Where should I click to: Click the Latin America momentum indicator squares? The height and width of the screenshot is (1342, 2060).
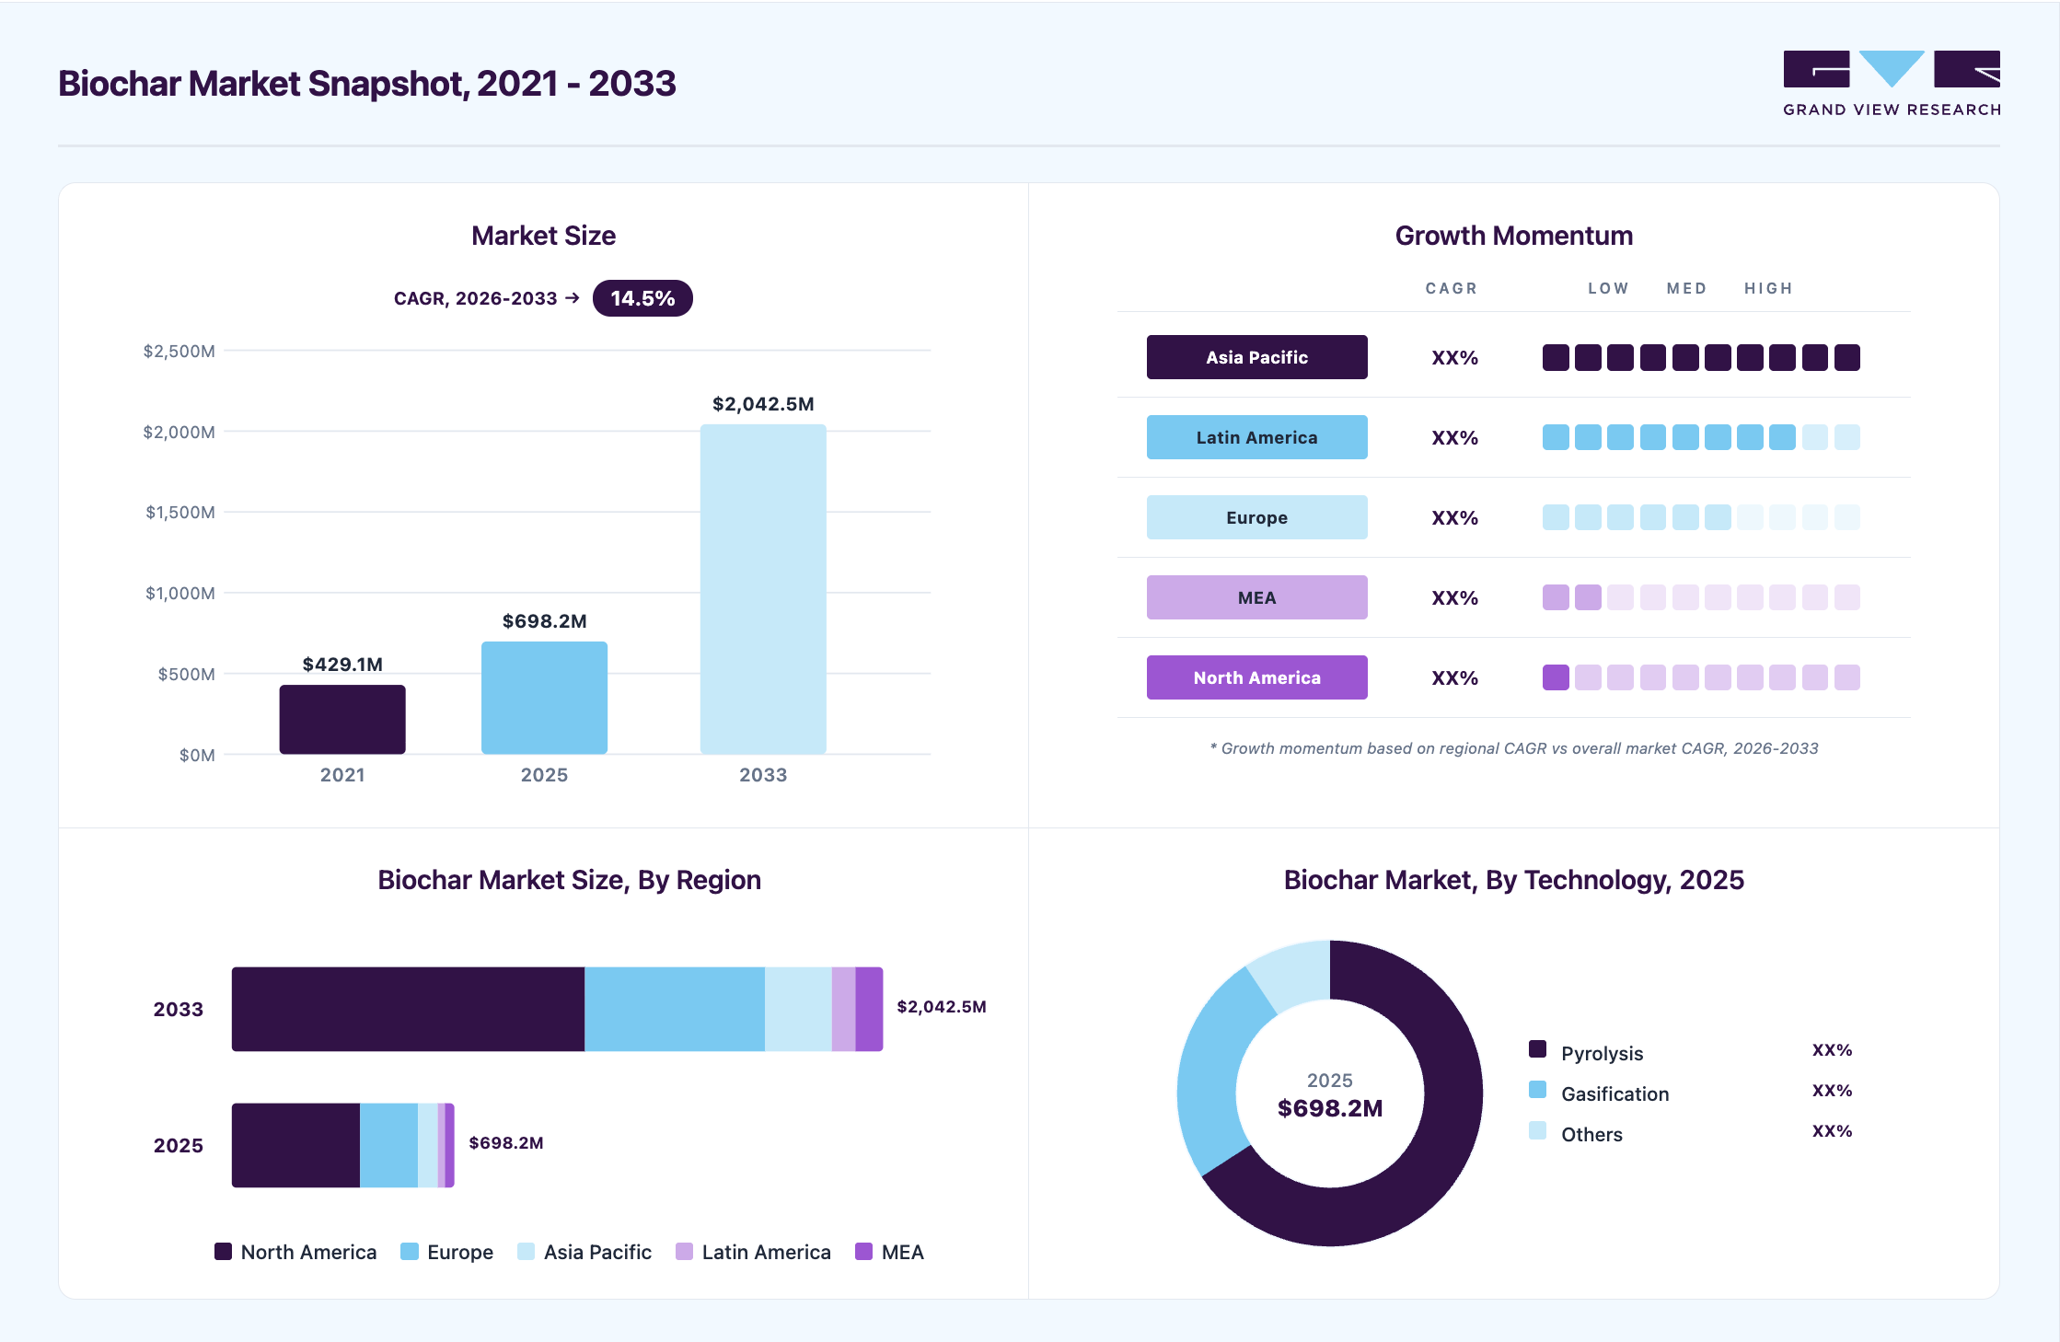click(1701, 437)
